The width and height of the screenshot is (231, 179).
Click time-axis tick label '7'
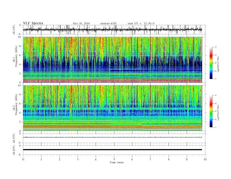[x=150, y=159]
